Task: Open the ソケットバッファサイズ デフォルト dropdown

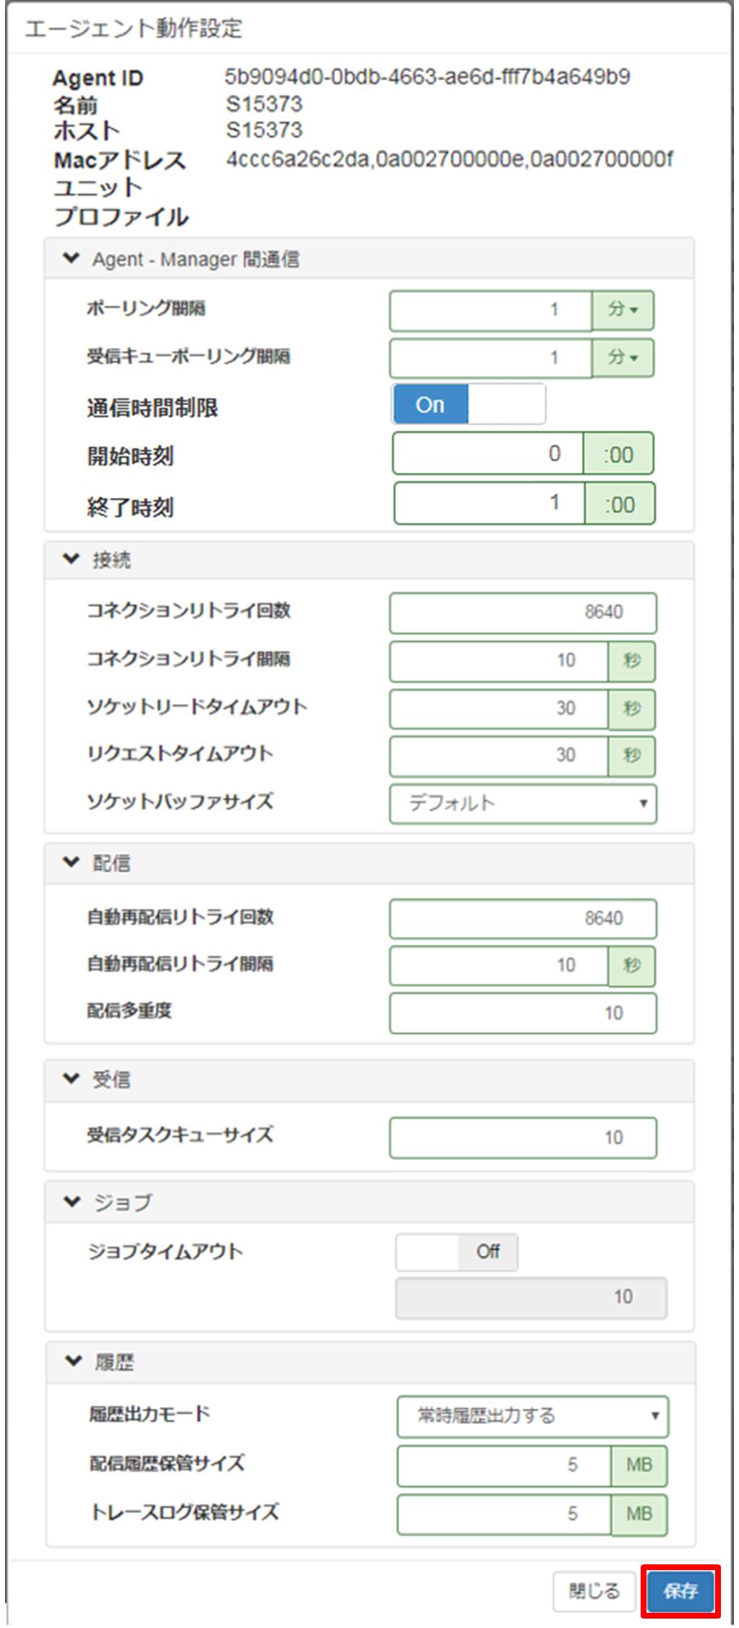Action: click(523, 803)
